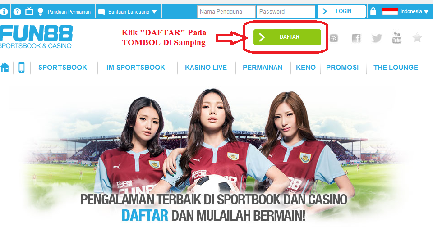Open the YouTube icon
The image size is (433, 227).
pos(397,38)
